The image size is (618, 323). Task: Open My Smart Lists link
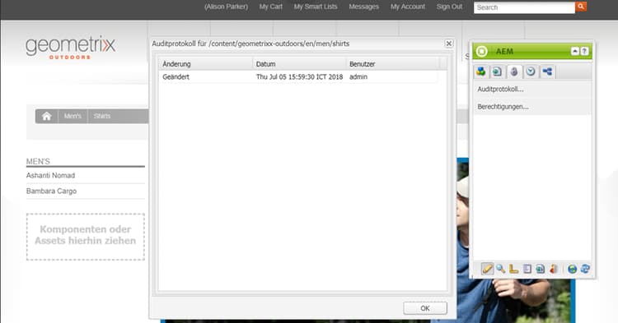click(316, 7)
